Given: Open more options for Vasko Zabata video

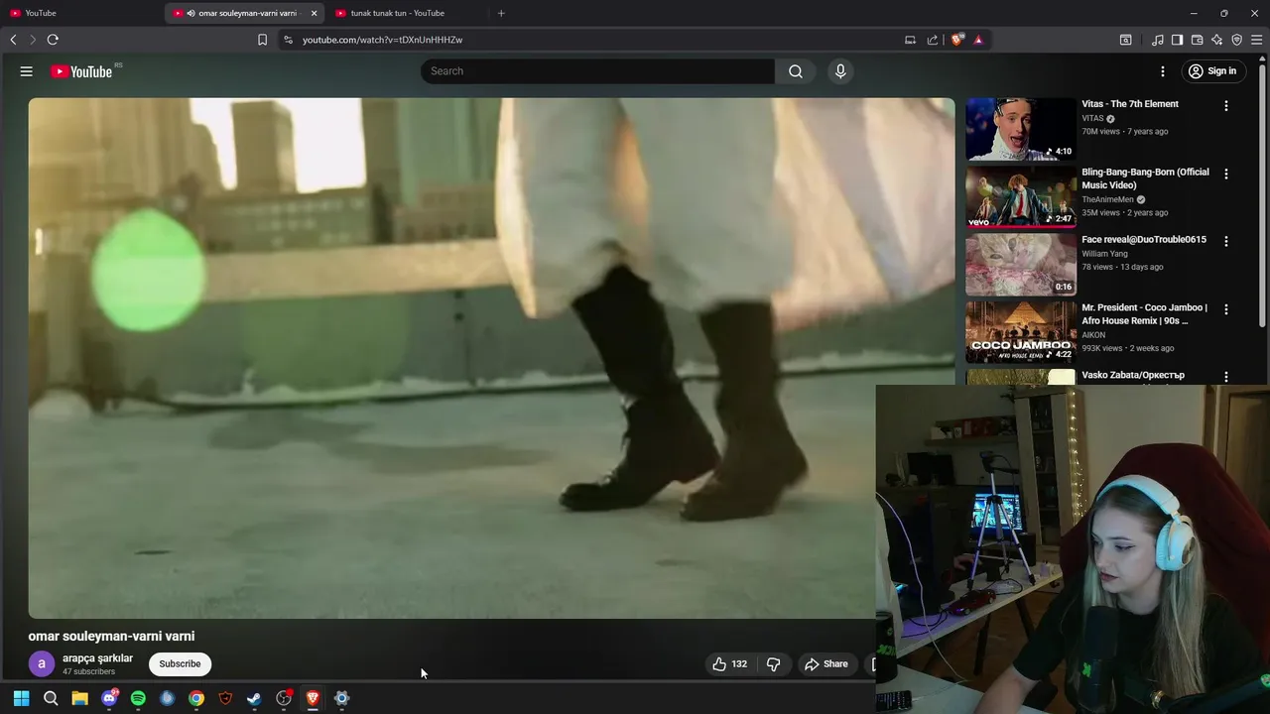Looking at the screenshot, I should (1226, 377).
